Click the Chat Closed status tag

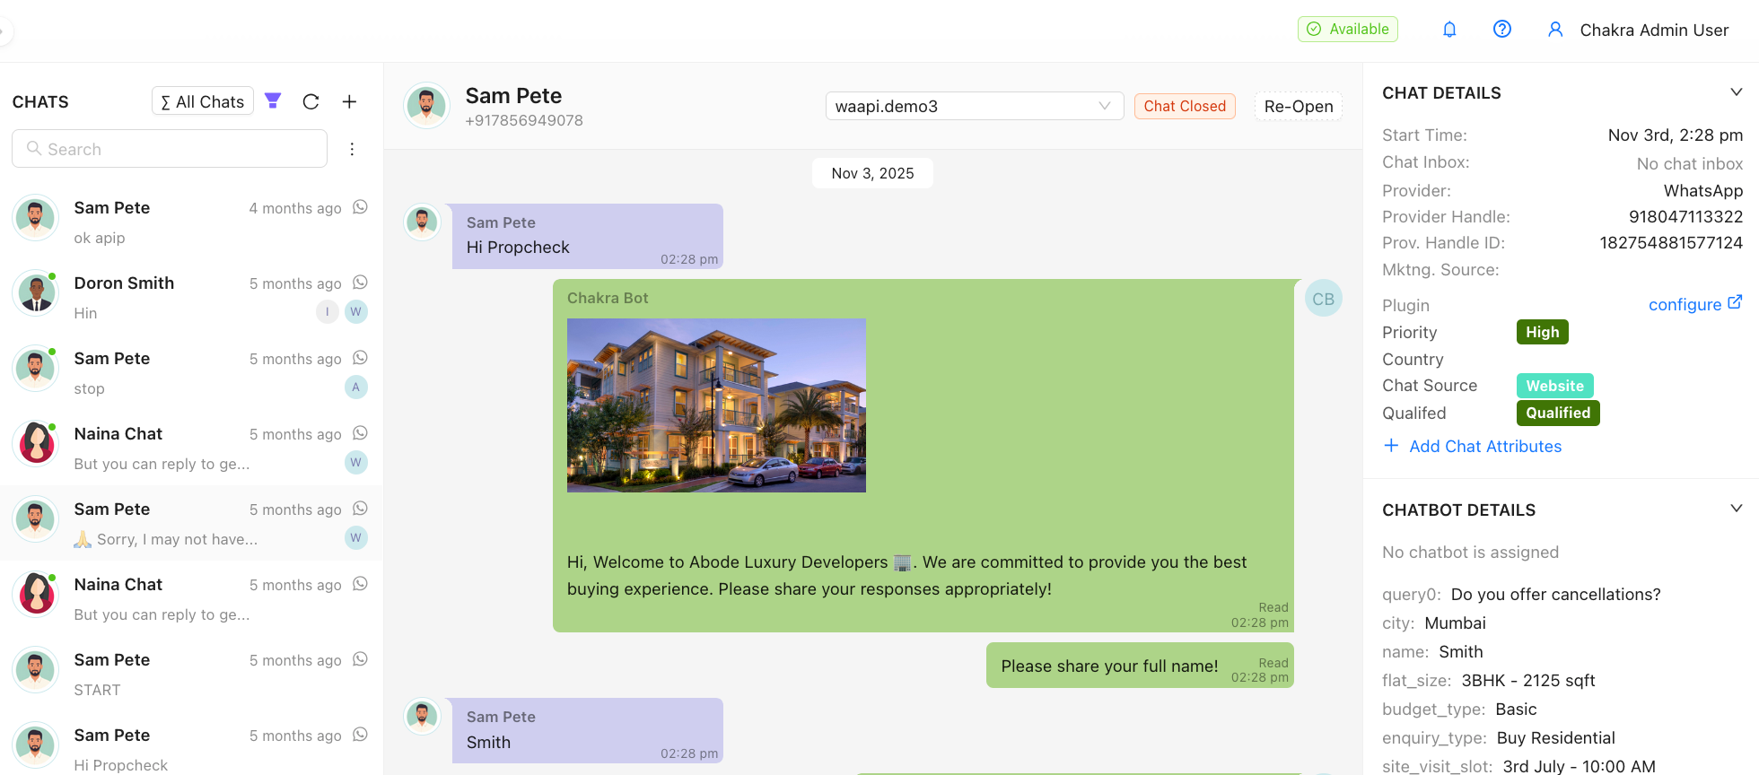tap(1185, 106)
